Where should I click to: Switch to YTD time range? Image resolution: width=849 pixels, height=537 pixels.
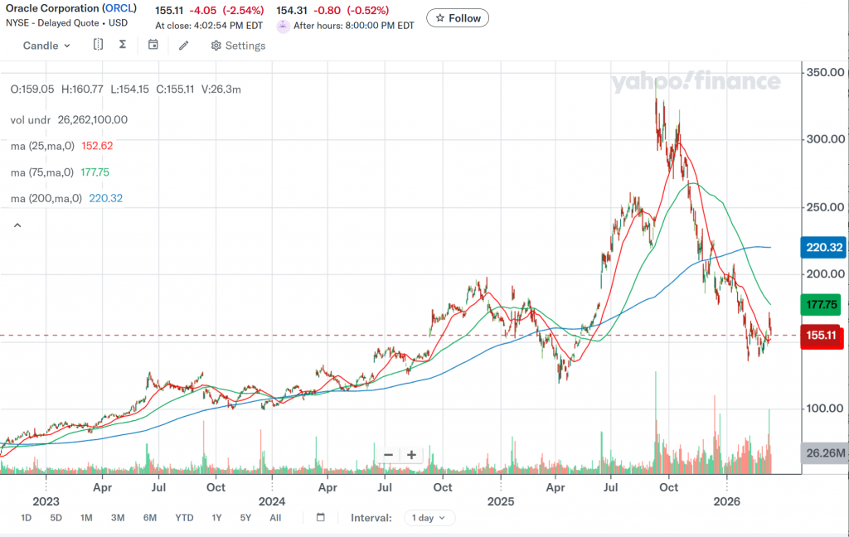[184, 517]
